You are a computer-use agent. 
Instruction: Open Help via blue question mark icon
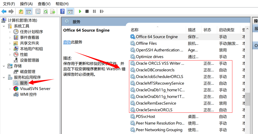coord(62,11)
